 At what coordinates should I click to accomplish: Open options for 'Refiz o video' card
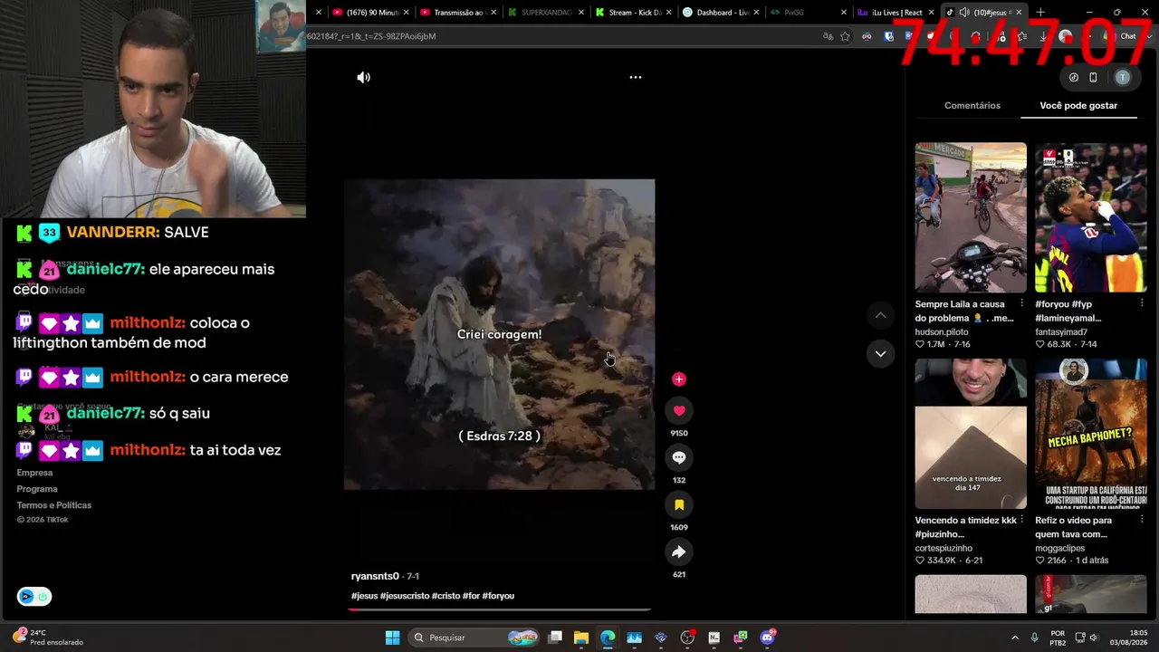tap(1142, 521)
